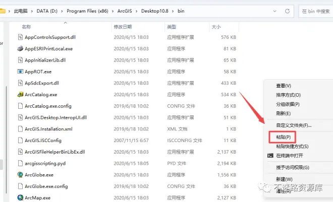This screenshot has height=202, width=333.
Task: Click the vertical scrollbar of navigation pane
Action: (x=7, y=140)
